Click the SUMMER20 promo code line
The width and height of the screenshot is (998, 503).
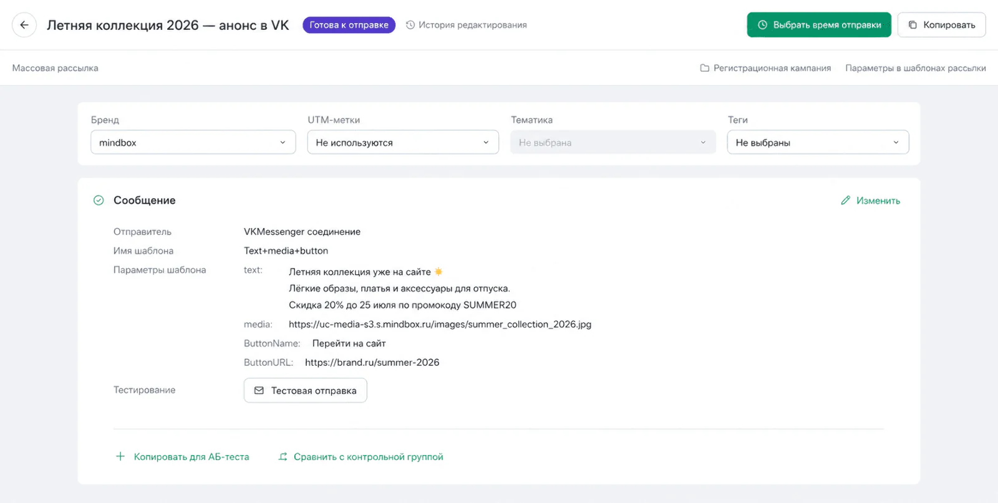402,305
